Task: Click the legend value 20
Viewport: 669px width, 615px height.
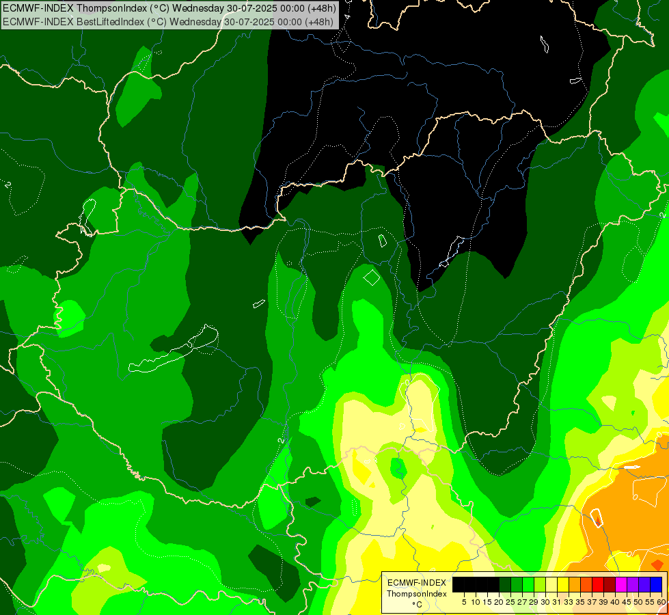Action: 499,602
